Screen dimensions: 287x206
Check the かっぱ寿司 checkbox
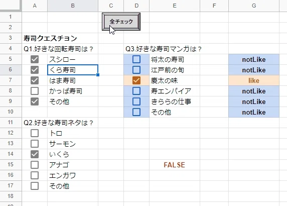pos(35,91)
